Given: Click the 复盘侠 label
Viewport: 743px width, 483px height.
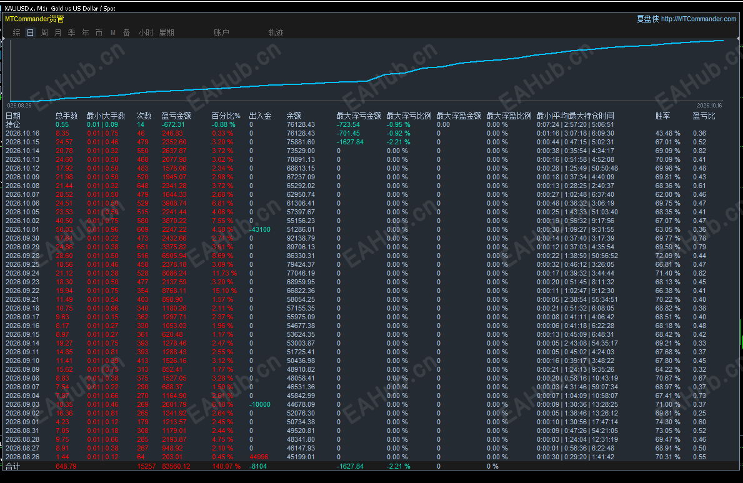Looking at the screenshot, I should click(647, 19).
